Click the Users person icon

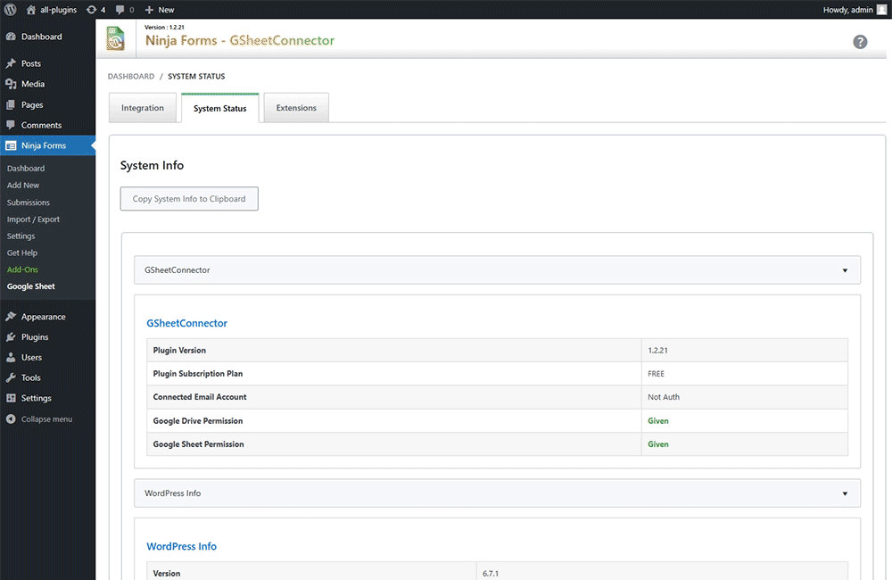point(11,358)
